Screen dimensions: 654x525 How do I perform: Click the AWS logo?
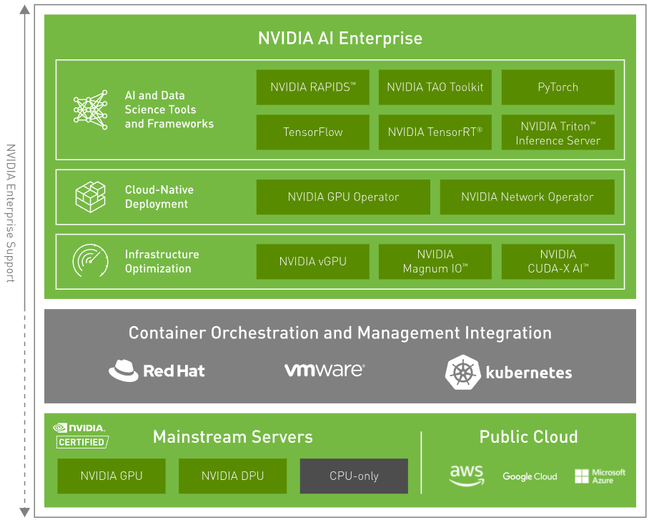tap(467, 476)
